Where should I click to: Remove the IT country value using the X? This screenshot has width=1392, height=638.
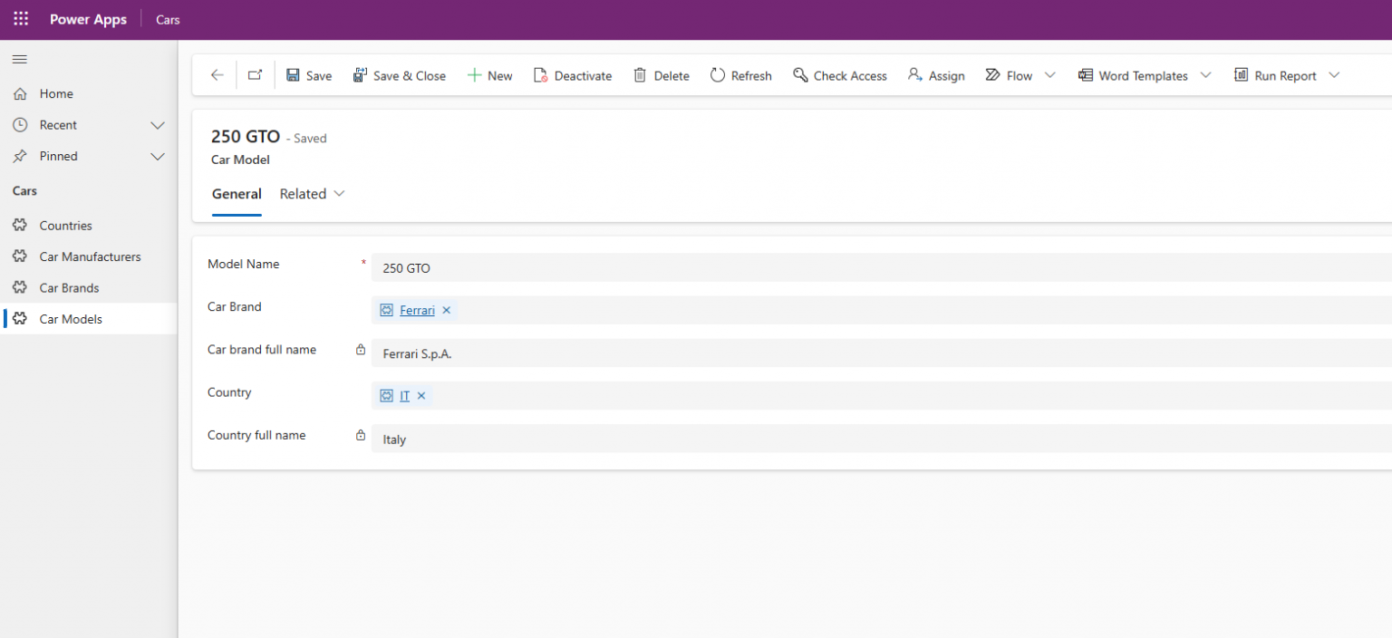pyautogui.click(x=420, y=395)
